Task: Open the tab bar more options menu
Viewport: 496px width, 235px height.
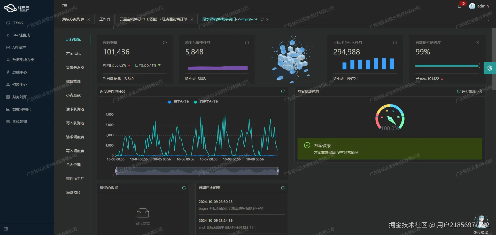Action: click(489, 19)
